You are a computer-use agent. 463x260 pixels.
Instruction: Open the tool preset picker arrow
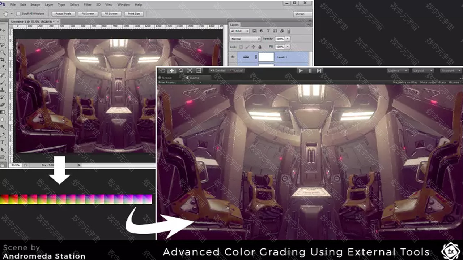[12, 14]
